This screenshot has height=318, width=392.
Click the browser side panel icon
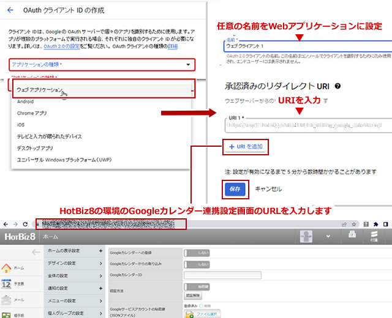point(385,224)
